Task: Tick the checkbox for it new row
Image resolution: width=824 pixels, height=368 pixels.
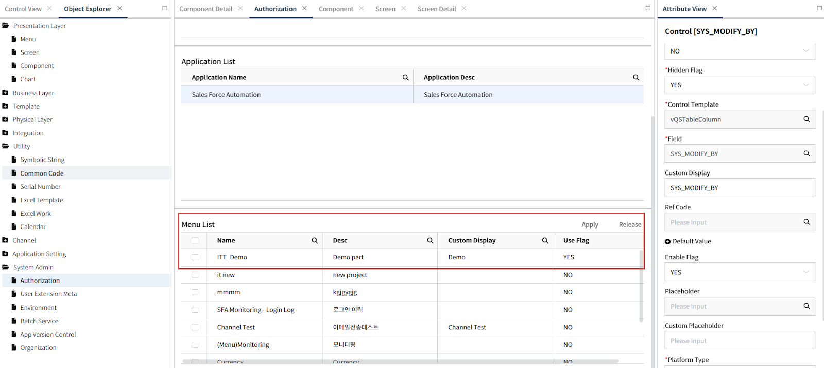Action: tap(195, 275)
